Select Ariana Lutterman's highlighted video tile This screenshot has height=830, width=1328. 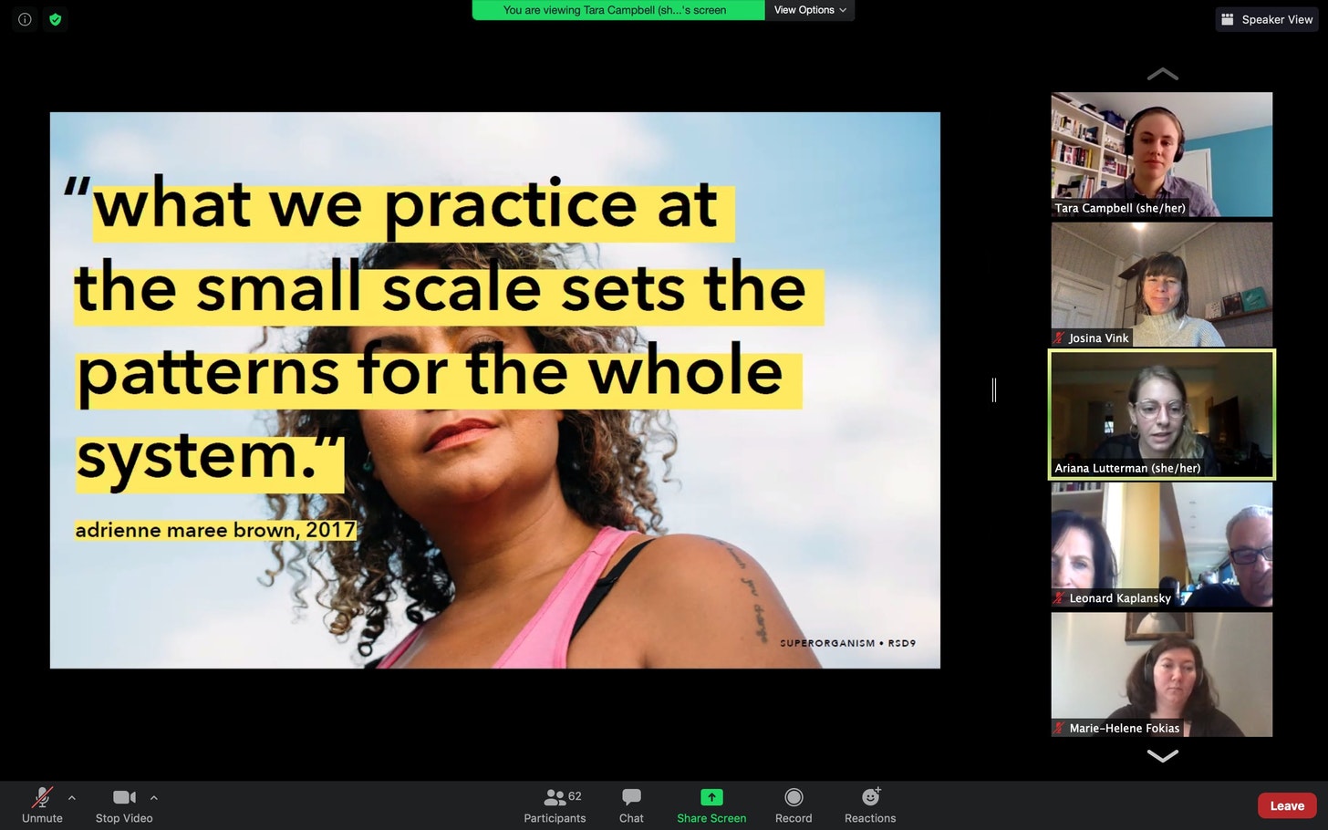[1161, 414]
